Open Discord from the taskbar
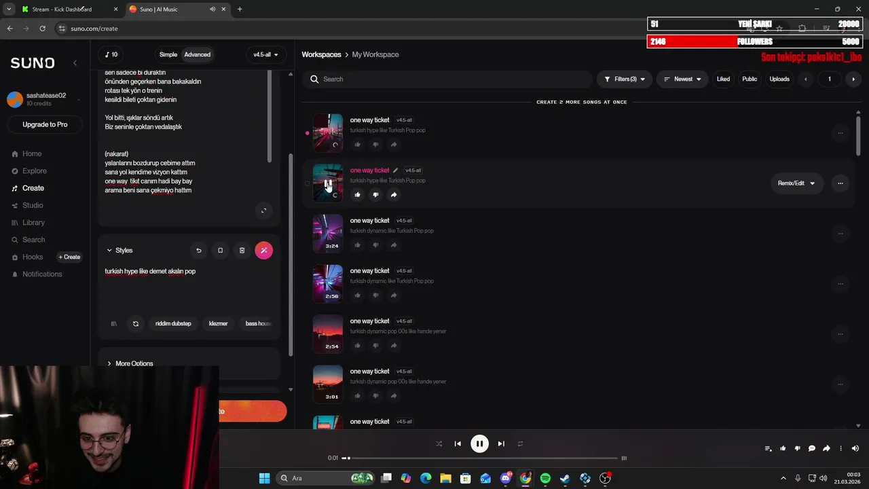This screenshot has width=869, height=489. 506,478
